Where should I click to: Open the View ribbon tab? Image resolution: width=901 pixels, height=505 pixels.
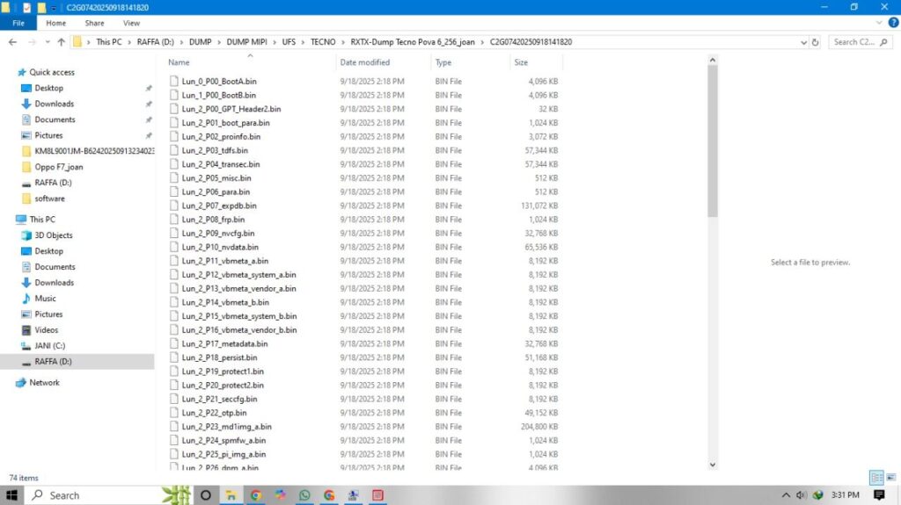pyautogui.click(x=131, y=23)
